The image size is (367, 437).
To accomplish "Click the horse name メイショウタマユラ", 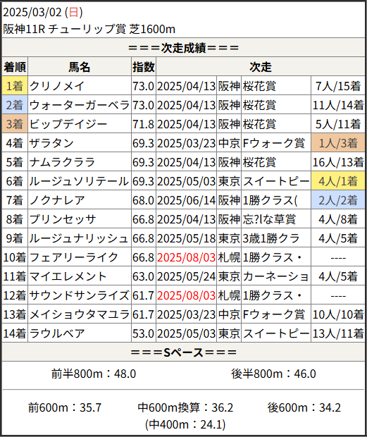I will pyautogui.click(x=80, y=314).
